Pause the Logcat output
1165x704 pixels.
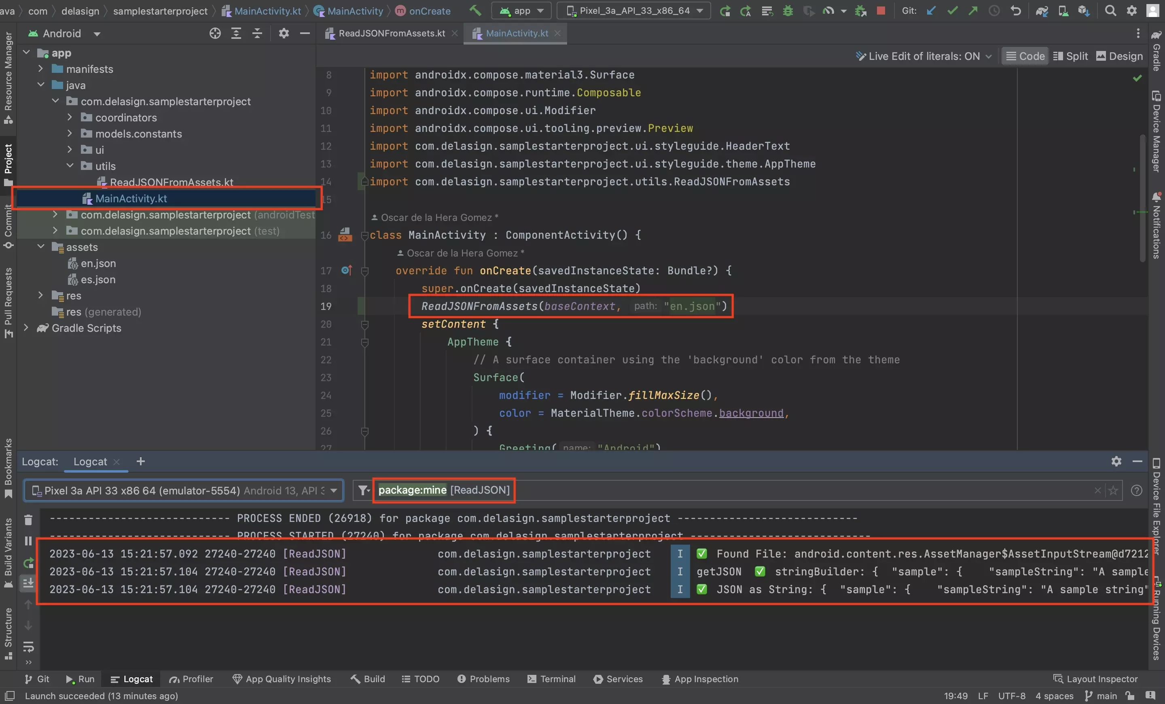pyautogui.click(x=28, y=541)
